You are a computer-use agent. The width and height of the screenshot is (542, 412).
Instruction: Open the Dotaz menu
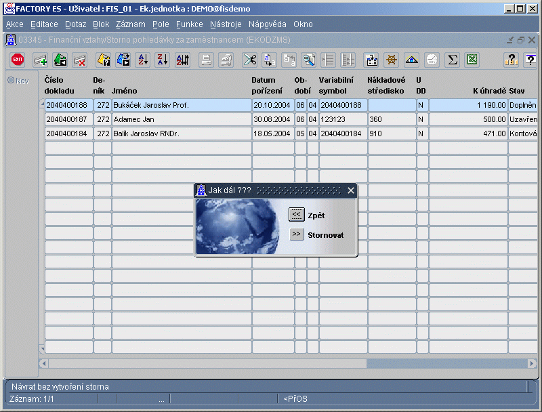[x=75, y=24]
